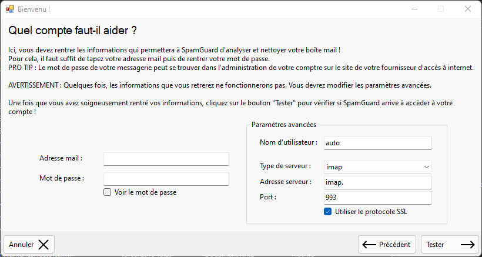This screenshot has width=482, height=257.
Task: Minimize the Bienvenu window
Action: tap(414, 9)
